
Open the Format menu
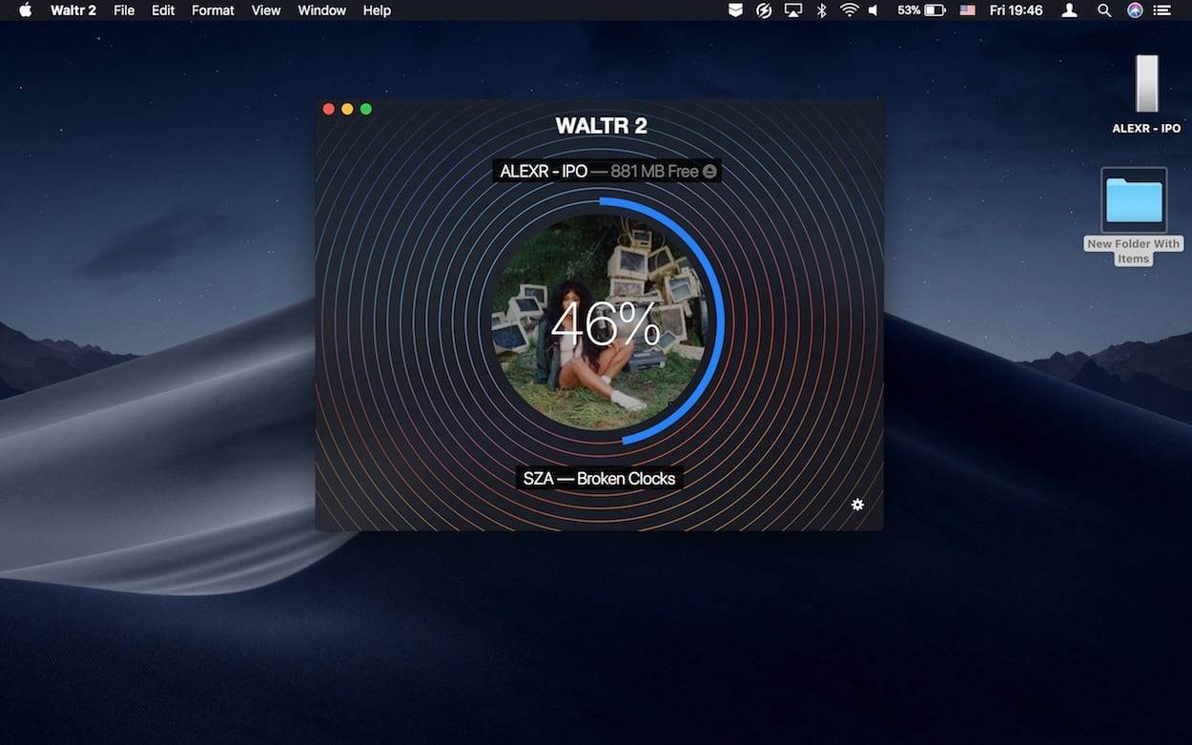click(x=213, y=10)
